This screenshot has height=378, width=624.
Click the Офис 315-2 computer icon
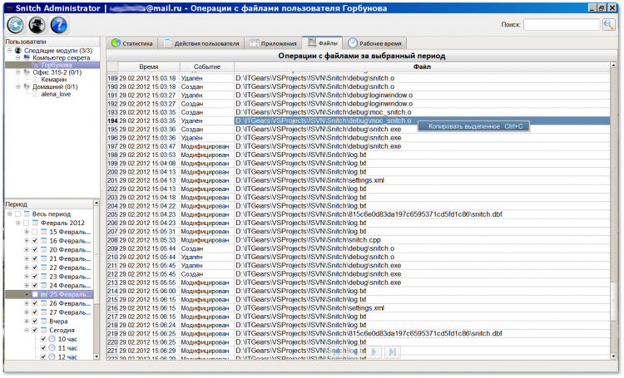click(27, 72)
